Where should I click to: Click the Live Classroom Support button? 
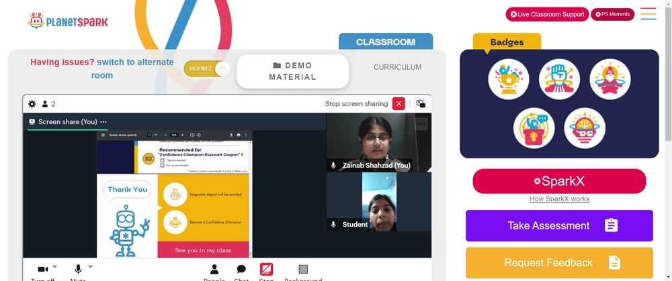click(547, 14)
